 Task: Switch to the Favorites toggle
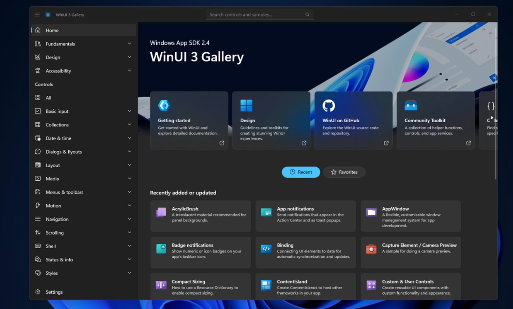tap(344, 172)
